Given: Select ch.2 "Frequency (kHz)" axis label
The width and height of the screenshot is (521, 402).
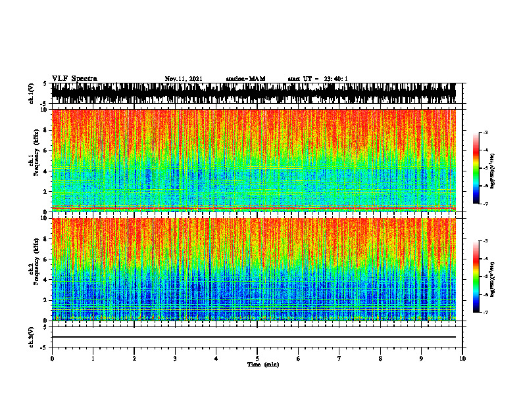Looking at the screenshot, I should point(36,261).
